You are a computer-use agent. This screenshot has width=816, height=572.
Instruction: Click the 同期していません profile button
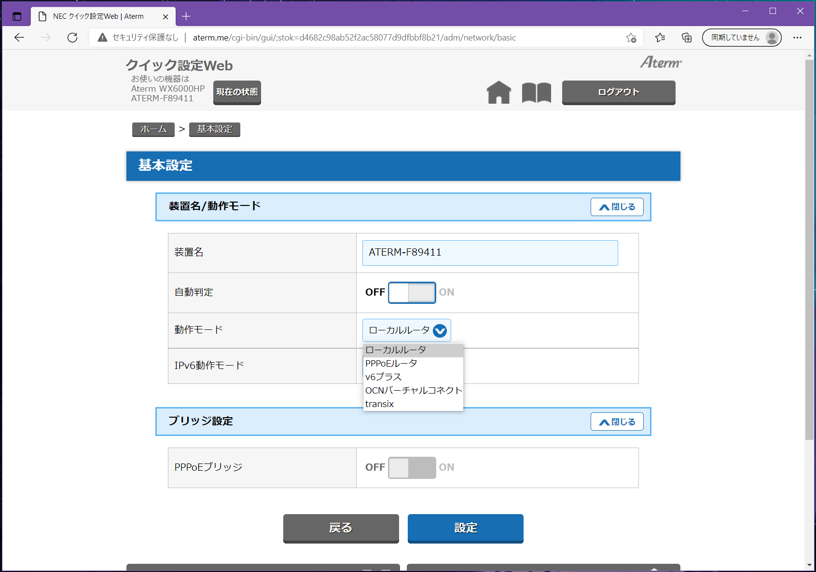742,38
